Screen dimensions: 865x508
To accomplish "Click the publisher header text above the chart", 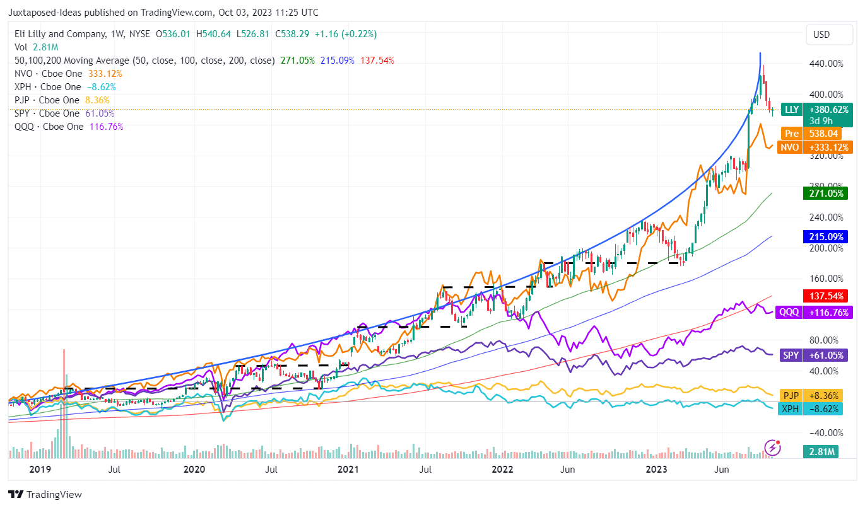I will click(x=163, y=12).
